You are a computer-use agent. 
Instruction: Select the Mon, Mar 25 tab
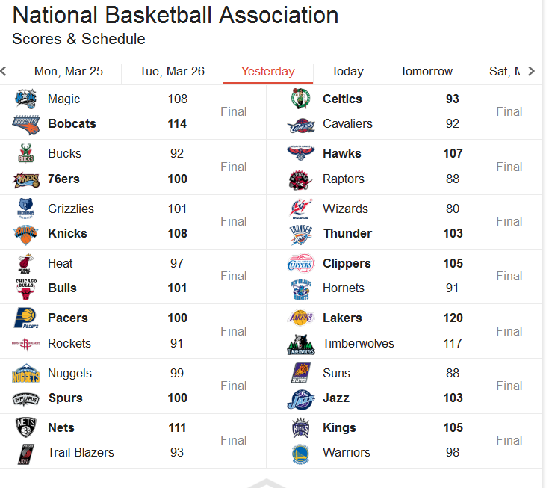tap(69, 72)
